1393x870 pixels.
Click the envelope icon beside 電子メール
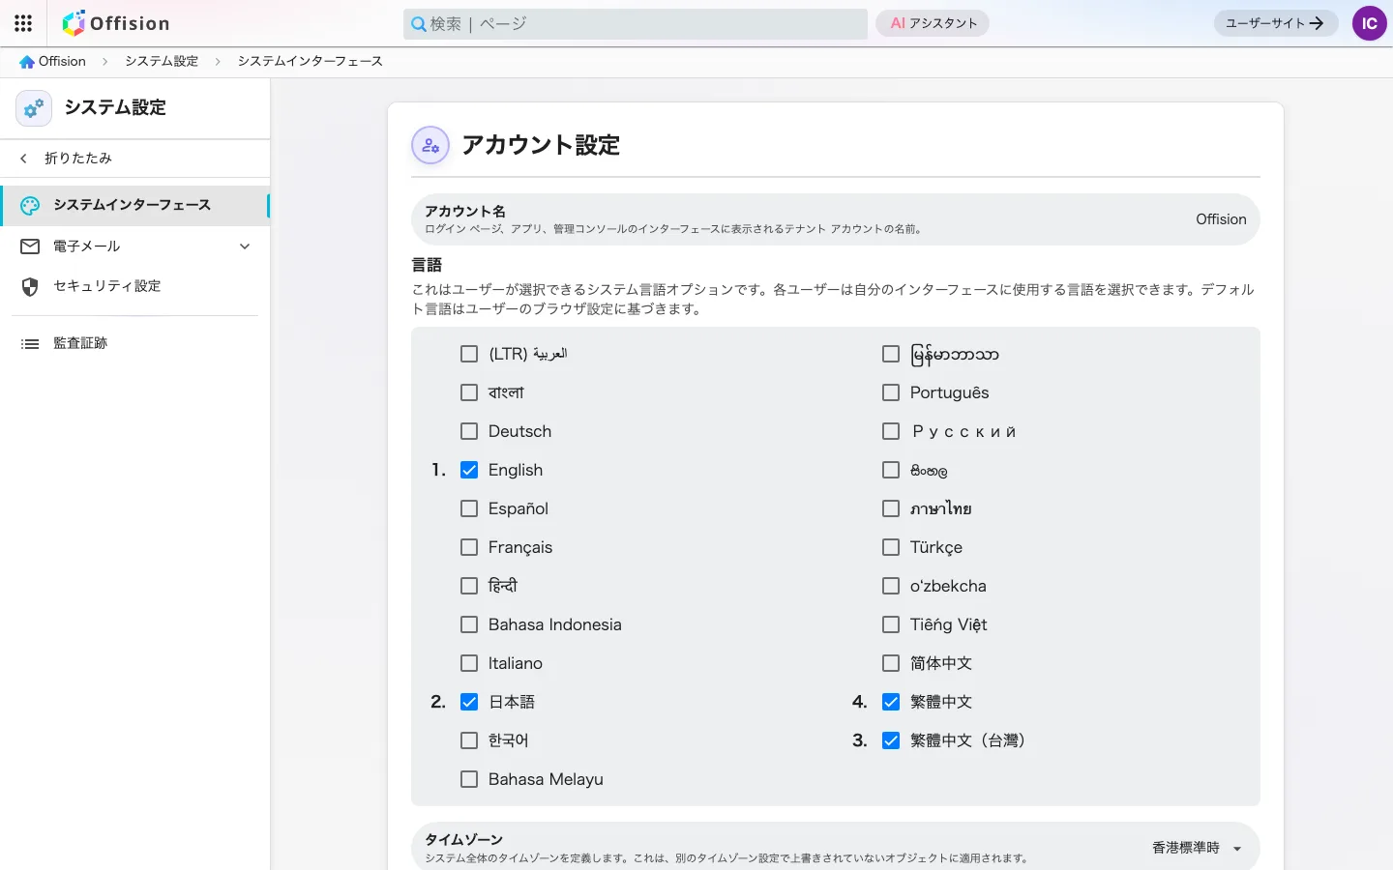point(30,246)
